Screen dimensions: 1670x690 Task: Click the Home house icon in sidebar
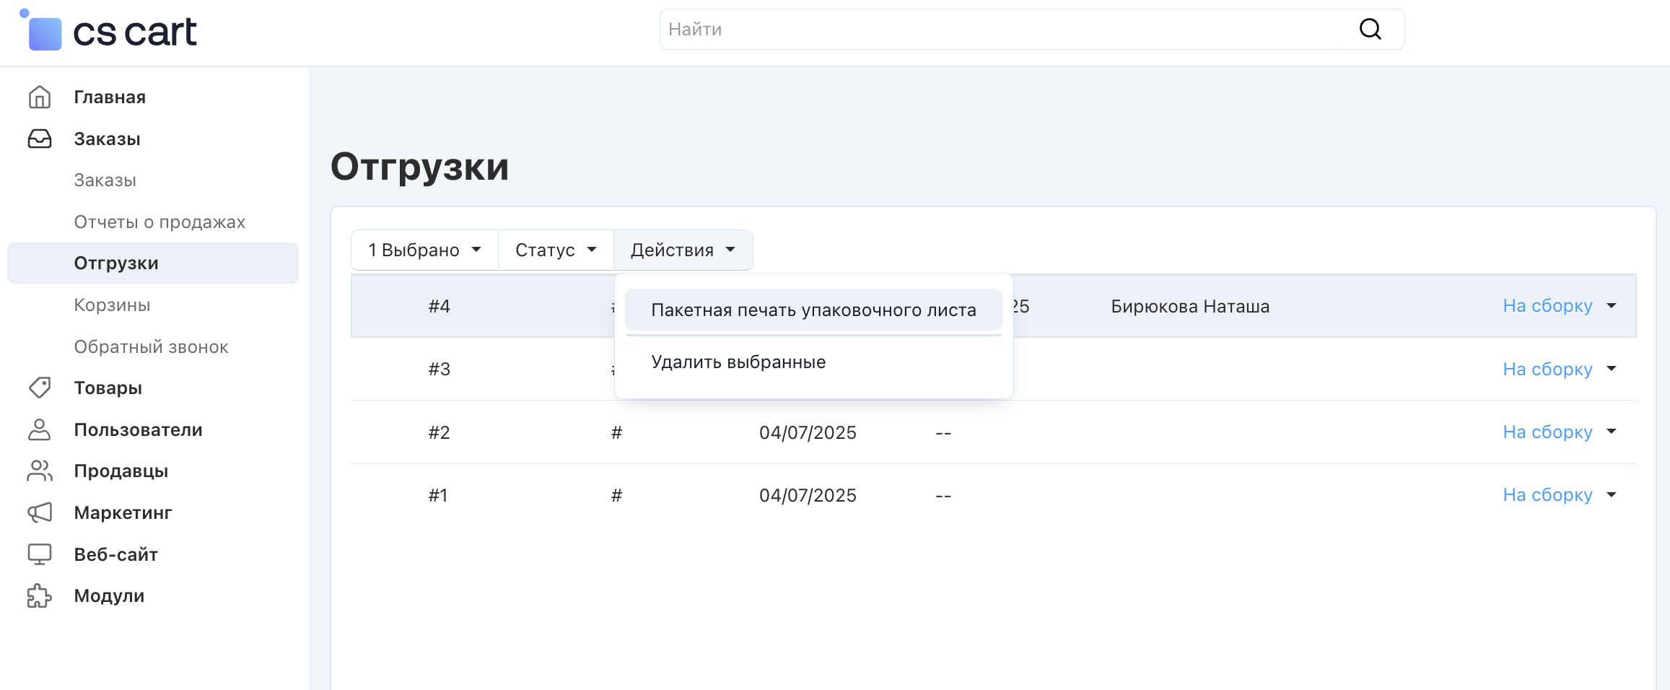[40, 97]
